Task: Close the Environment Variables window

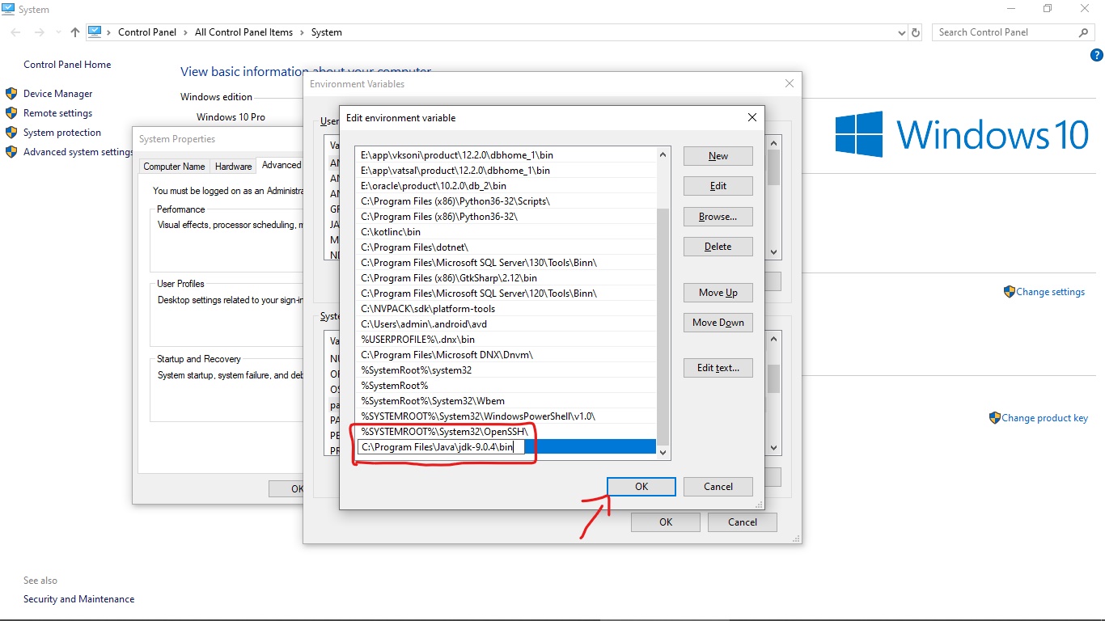Action: [x=790, y=83]
